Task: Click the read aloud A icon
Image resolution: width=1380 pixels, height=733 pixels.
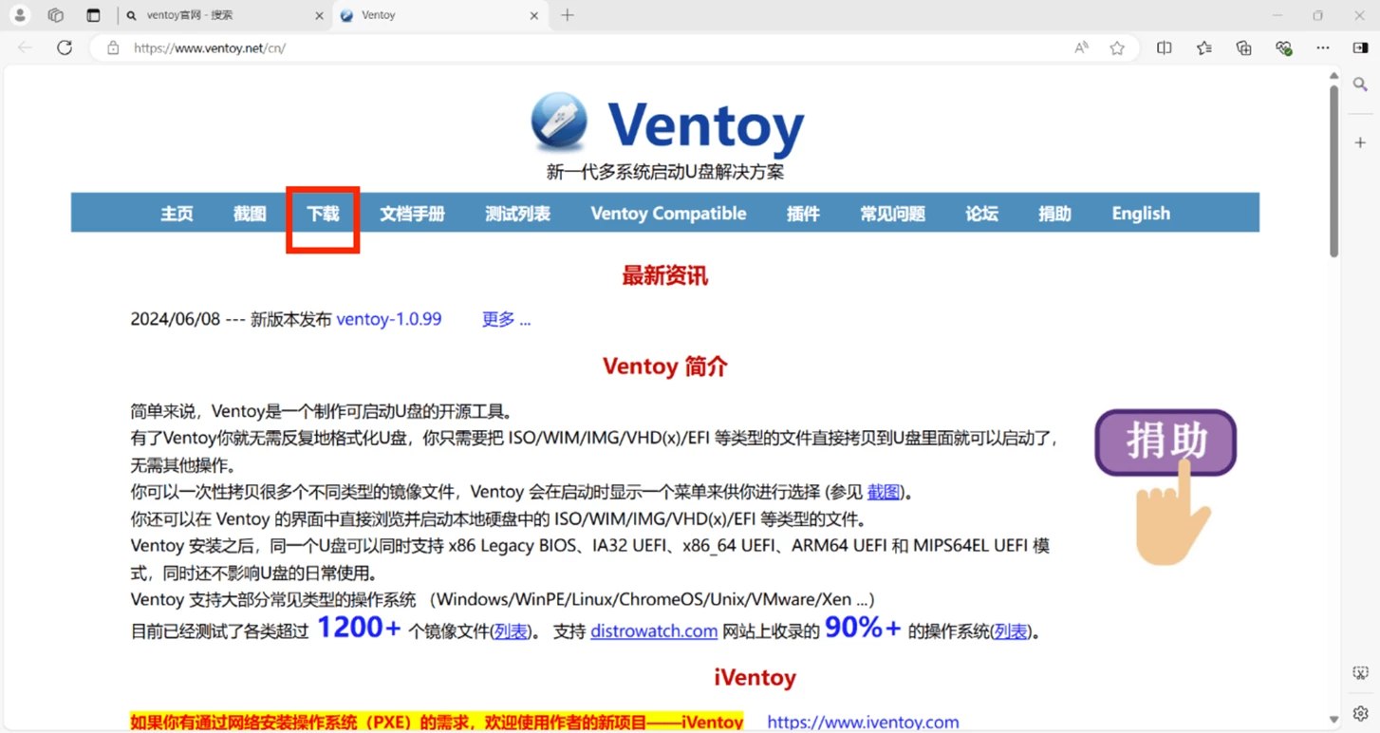Action: point(1080,47)
